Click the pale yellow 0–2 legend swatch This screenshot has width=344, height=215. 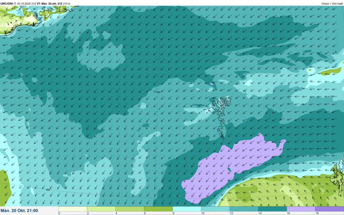73,209
